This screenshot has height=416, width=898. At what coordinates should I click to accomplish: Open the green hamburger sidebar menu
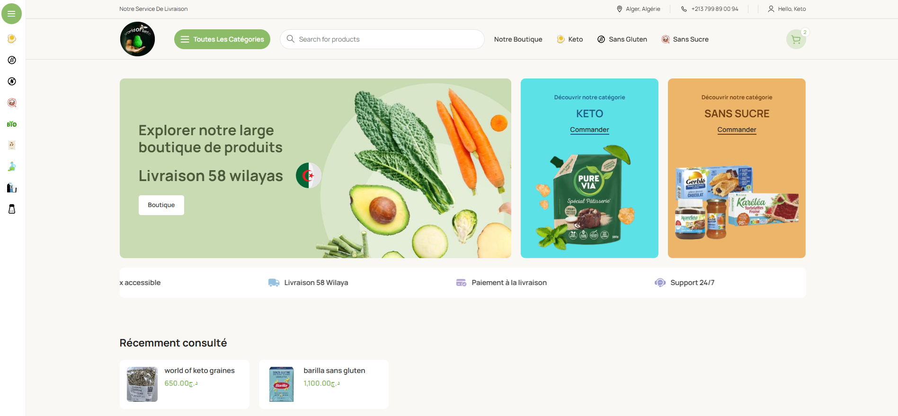pos(11,14)
